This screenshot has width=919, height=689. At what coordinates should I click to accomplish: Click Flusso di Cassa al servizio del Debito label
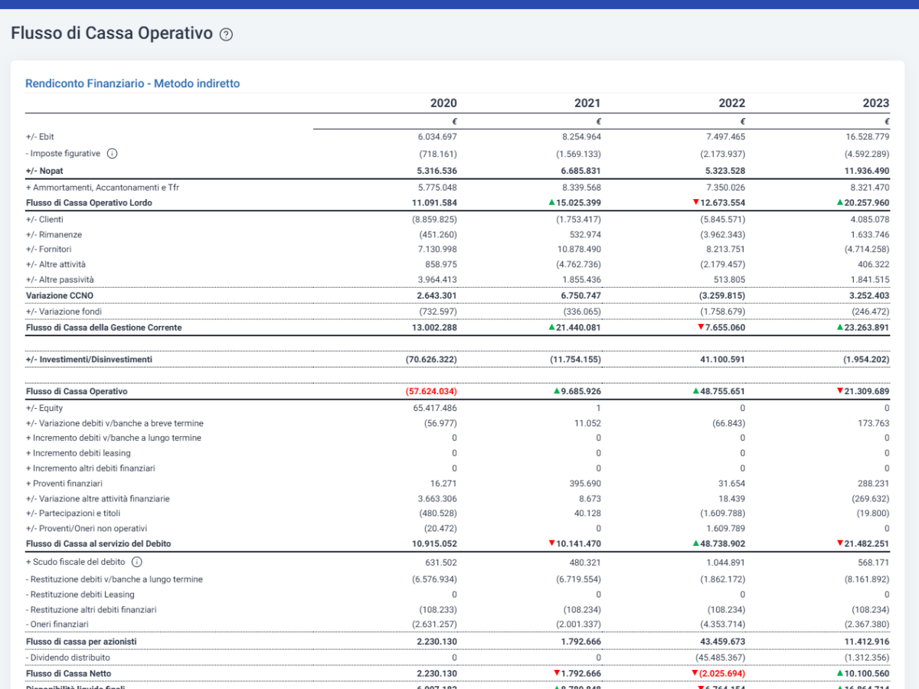[x=98, y=544]
